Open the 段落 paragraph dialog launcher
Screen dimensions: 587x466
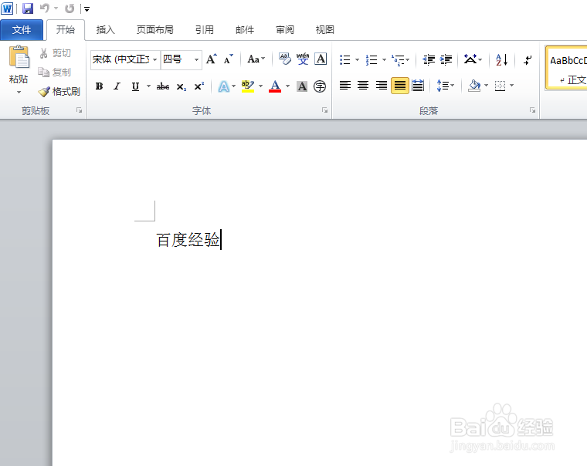(x=532, y=110)
